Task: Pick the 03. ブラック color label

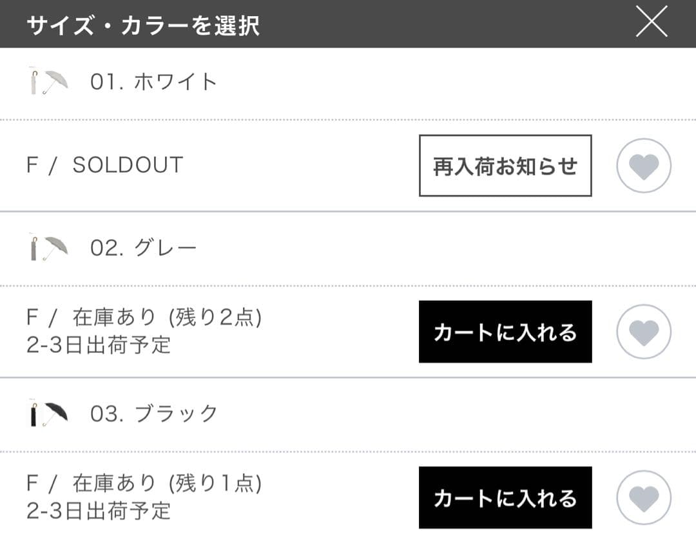Action: pos(154,413)
